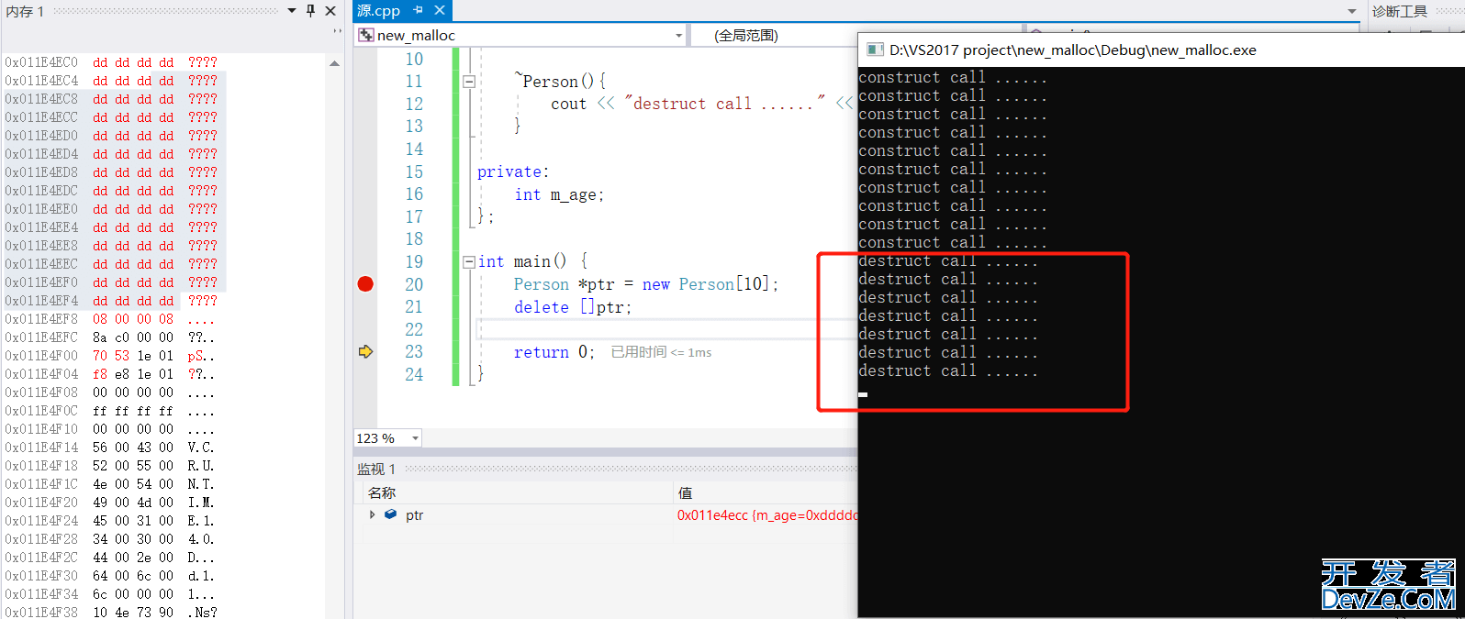1465x619 pixels.
Task: Click the 'private:' keyword on line 15
Action: tap(513, 171)
